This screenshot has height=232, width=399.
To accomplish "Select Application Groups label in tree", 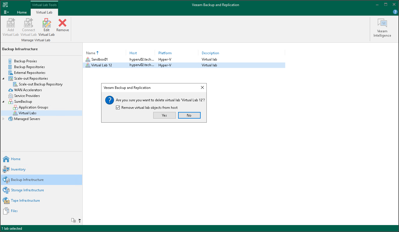I will (34, 107).
